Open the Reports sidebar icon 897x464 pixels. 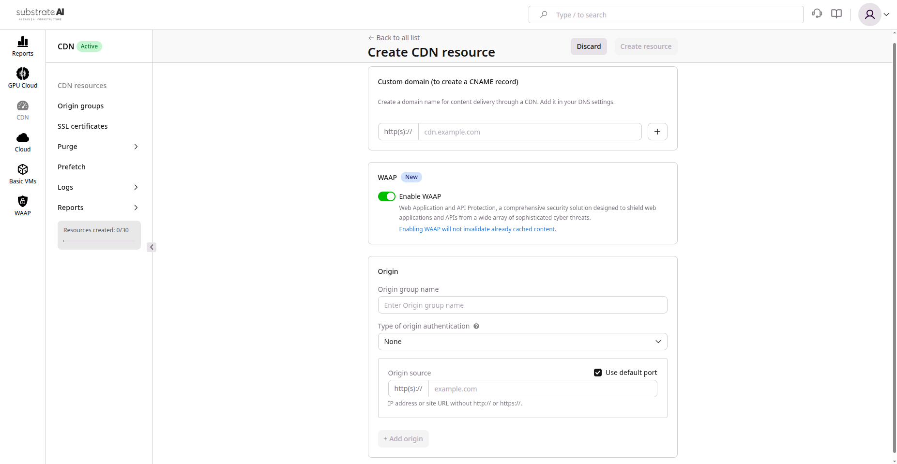click(22, 46)
